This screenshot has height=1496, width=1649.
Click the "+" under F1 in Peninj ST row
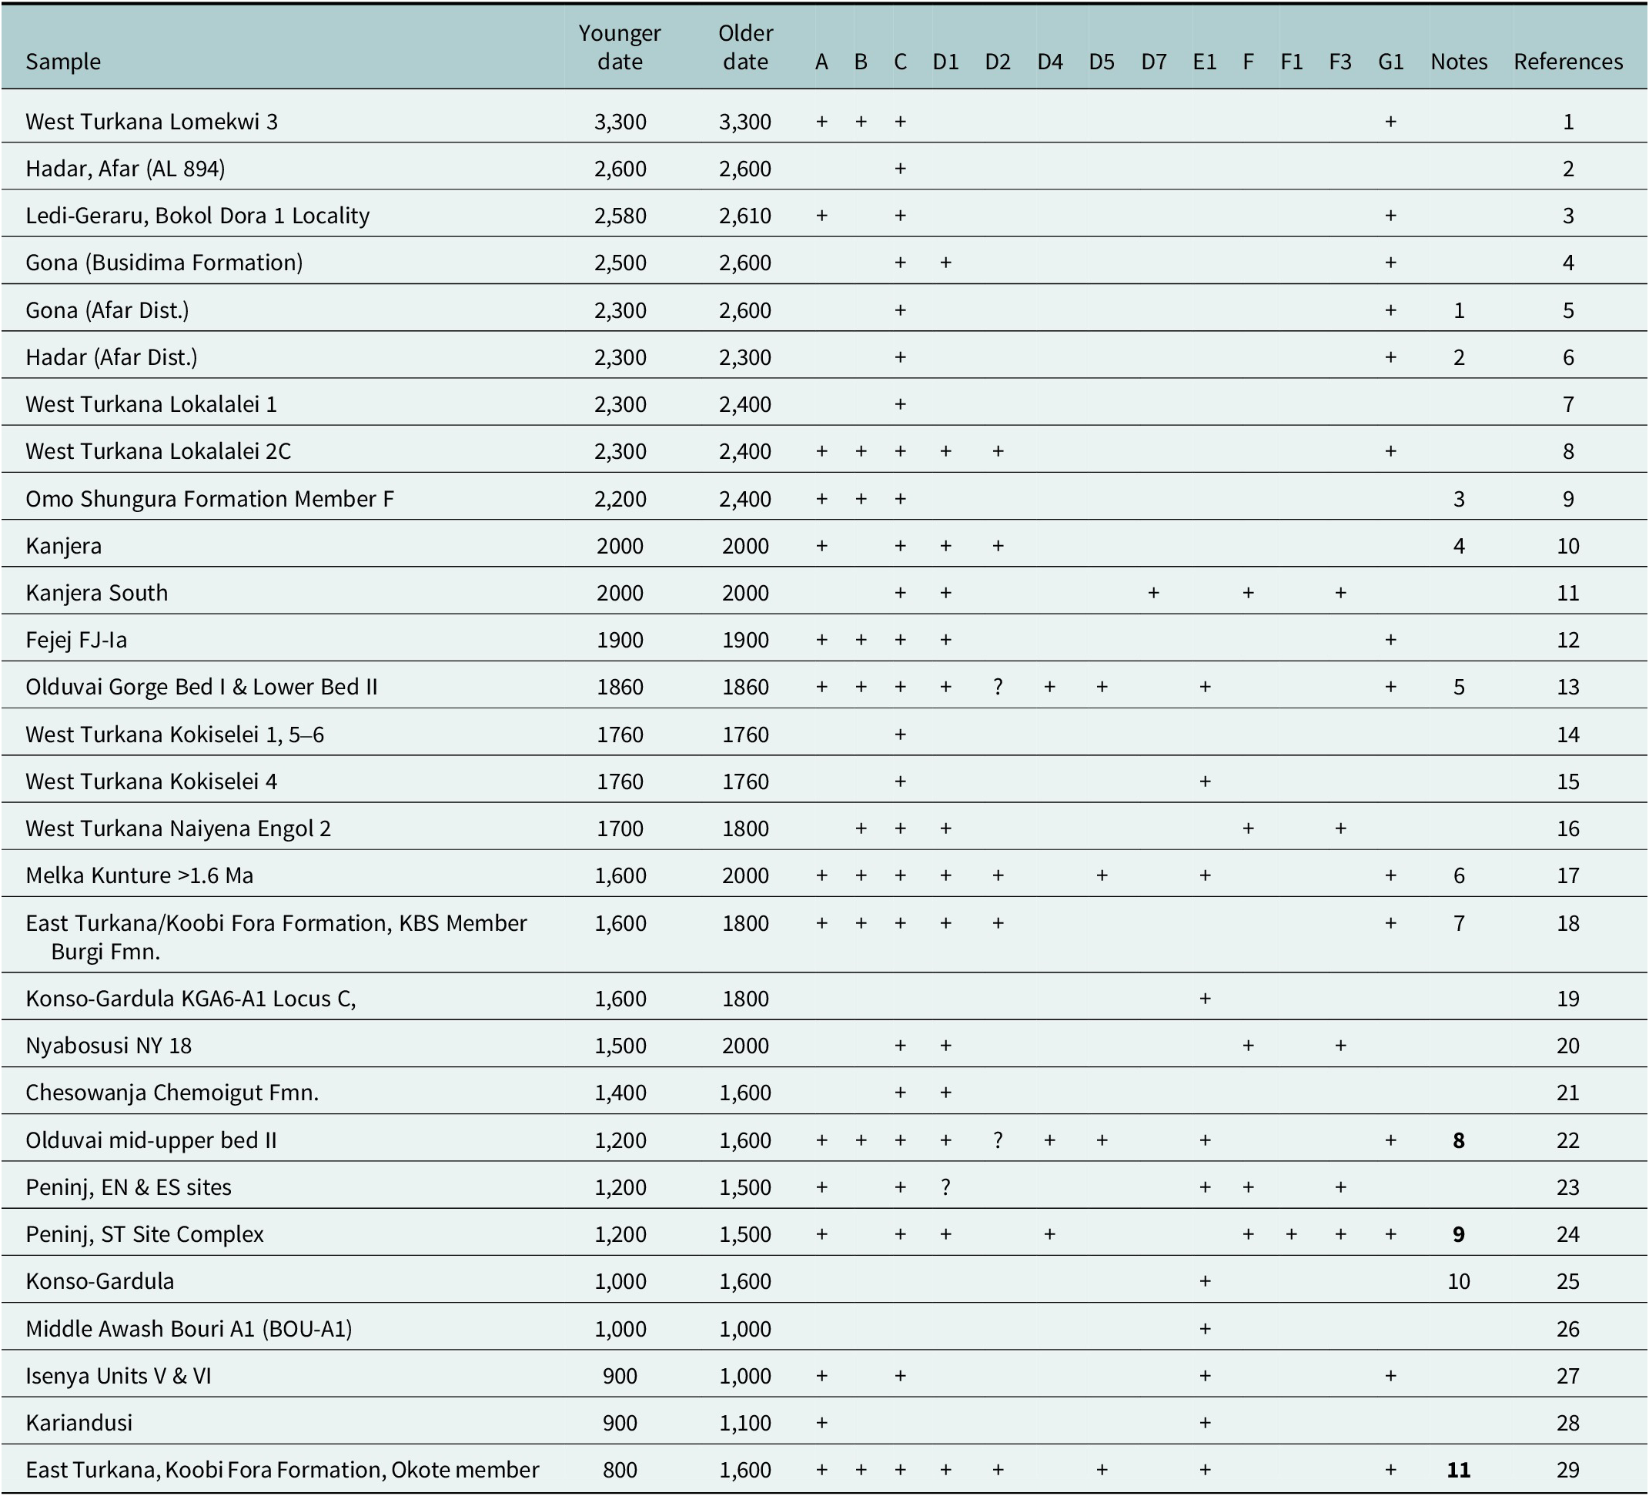click(1292, 1234)
